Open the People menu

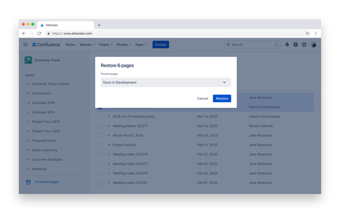pos(124,44)
